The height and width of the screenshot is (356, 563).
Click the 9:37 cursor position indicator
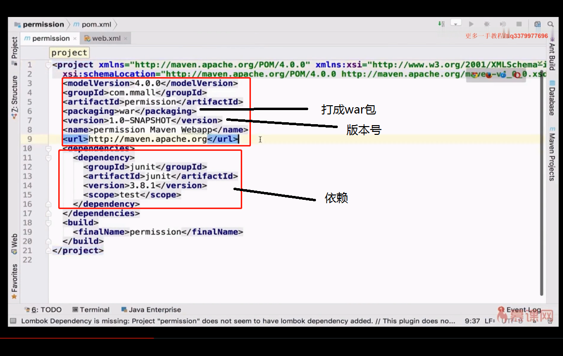tap(472, 321)
